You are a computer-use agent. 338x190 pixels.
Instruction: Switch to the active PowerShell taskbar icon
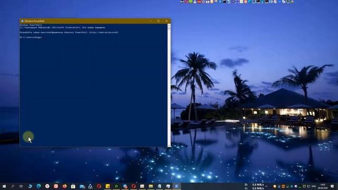point(176,186)
